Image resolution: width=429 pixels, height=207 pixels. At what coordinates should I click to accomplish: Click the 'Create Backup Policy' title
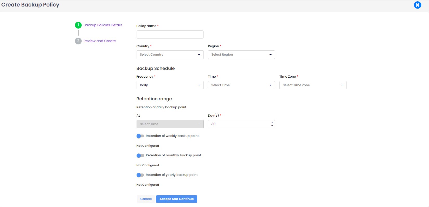click(30, 5)
